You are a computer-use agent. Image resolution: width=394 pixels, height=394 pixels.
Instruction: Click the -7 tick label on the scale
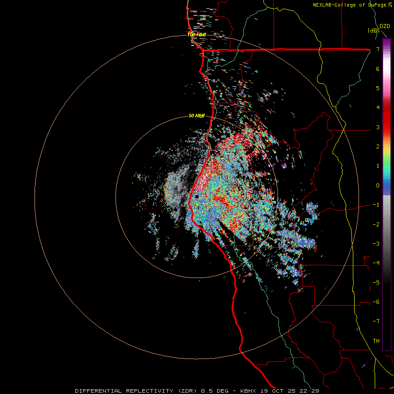click(376, 321)
